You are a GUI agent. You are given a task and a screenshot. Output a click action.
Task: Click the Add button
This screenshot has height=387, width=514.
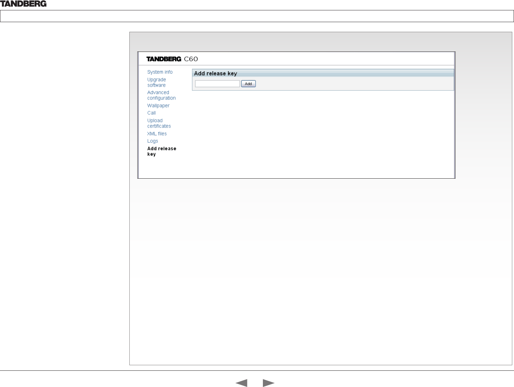coord(248,84)
